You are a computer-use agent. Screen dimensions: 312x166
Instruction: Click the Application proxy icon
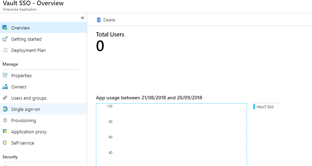coord(5,131)
